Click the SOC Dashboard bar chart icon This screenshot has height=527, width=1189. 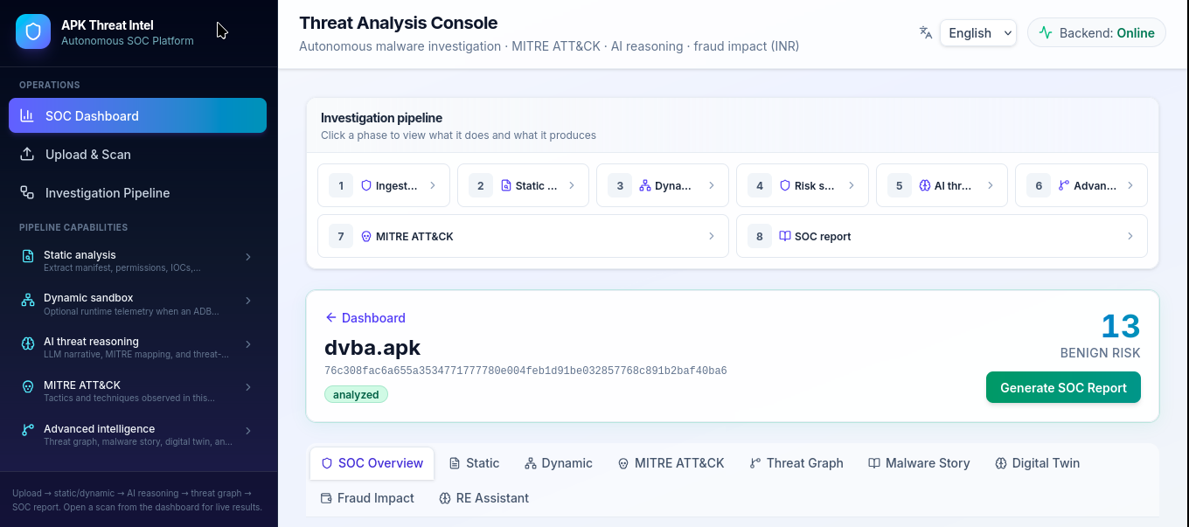(x=27, y=115)
